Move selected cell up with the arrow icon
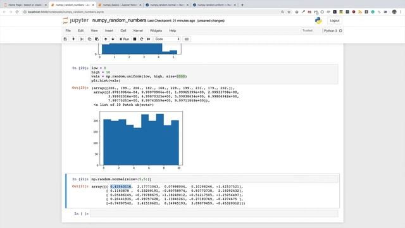This screenshot has height=228, width=405. 106,39
